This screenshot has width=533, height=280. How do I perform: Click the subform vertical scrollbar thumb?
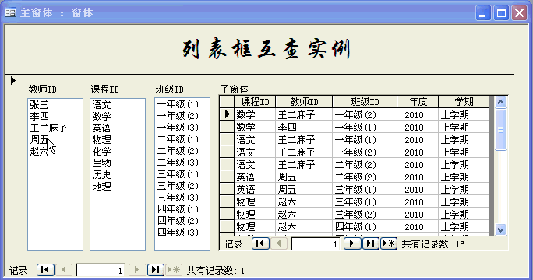pyautogui.click(x=500, y=129)
